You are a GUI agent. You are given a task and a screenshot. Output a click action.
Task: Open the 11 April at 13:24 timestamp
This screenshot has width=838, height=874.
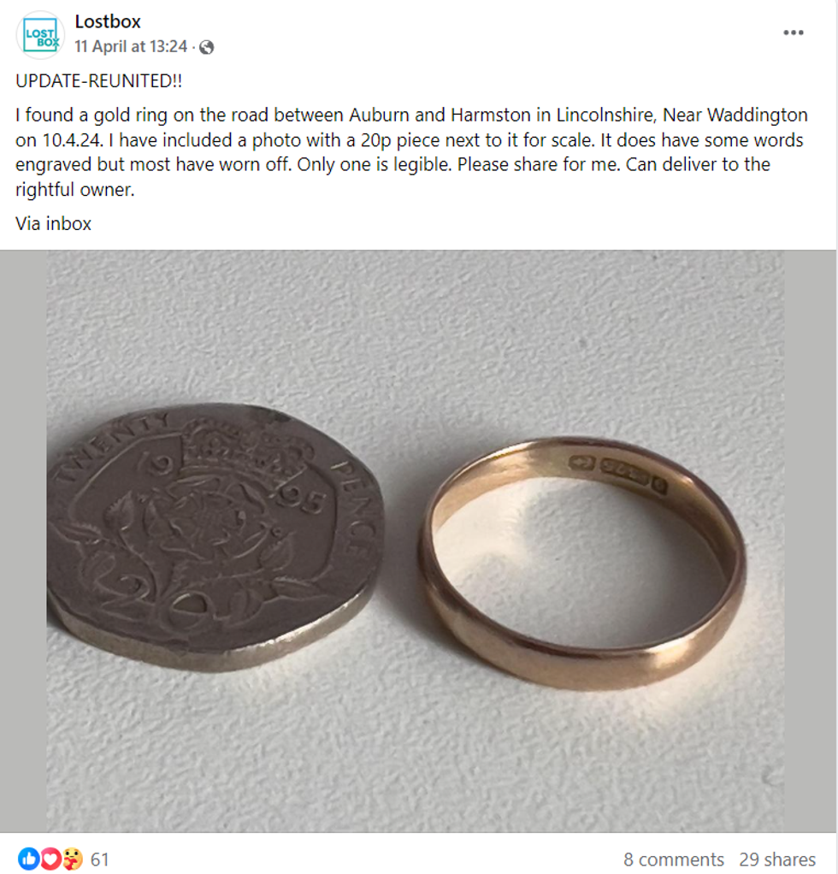point(131,46)
